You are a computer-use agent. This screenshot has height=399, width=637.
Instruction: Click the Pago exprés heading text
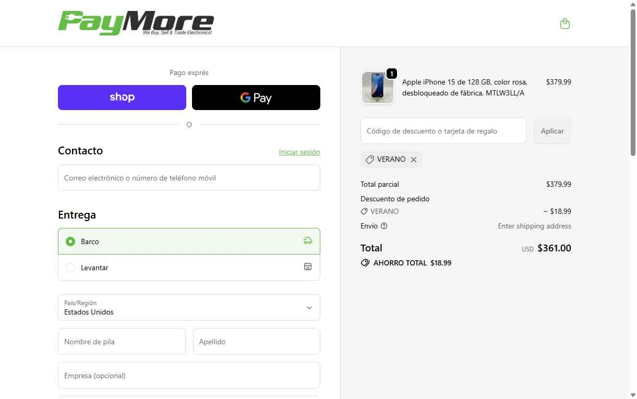click(x=189, y=72)
